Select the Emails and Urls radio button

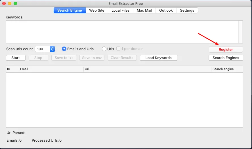64,49
